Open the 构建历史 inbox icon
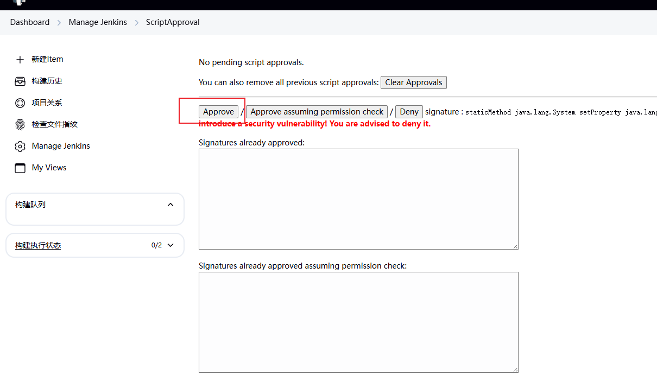The image size is (657, 376). (20, 81)
